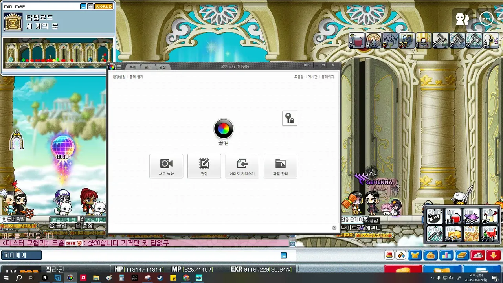Open the notification center in the taskbar

click(x=494, y=278)
